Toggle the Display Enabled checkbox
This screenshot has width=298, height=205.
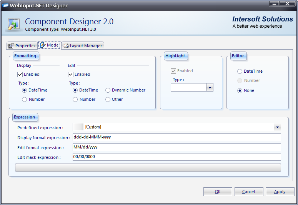click(x=20, y=75)
